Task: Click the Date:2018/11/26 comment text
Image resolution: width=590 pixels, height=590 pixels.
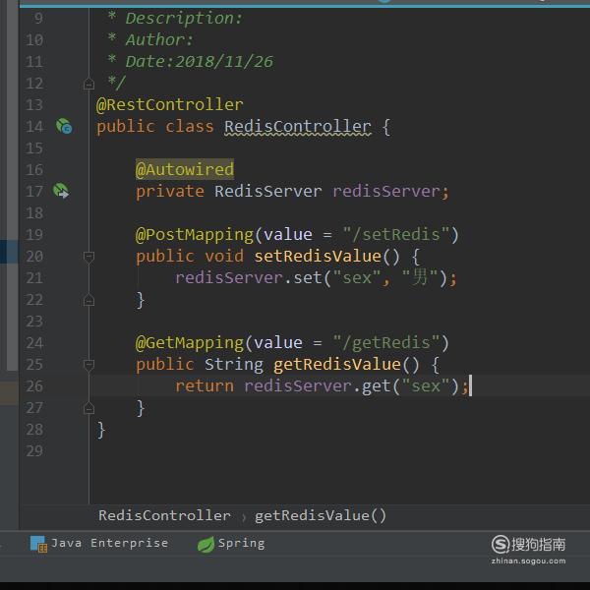Action: (x=199, y=62)
